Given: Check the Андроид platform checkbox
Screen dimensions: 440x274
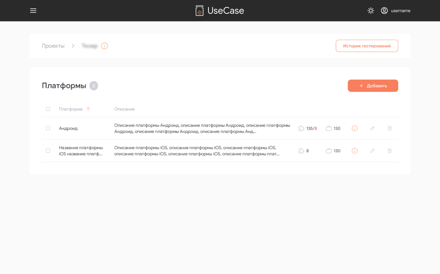Looking at the screenshot, I should (x=48, y=128).
